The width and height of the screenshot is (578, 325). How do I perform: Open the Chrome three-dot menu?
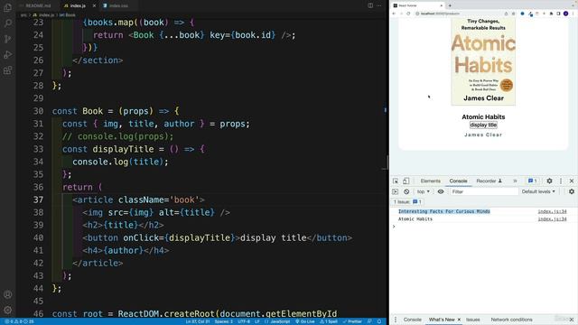coord(573,14)
